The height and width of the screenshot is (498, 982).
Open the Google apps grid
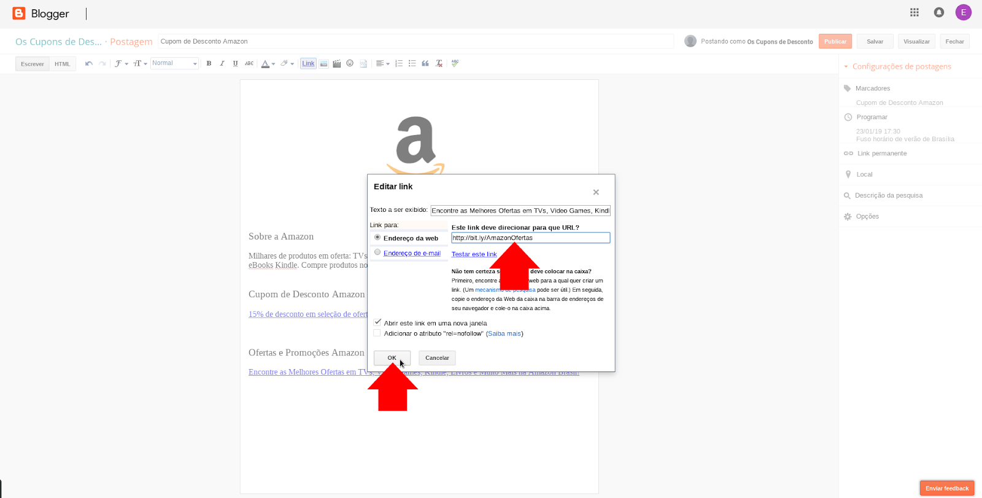(914, 12)
